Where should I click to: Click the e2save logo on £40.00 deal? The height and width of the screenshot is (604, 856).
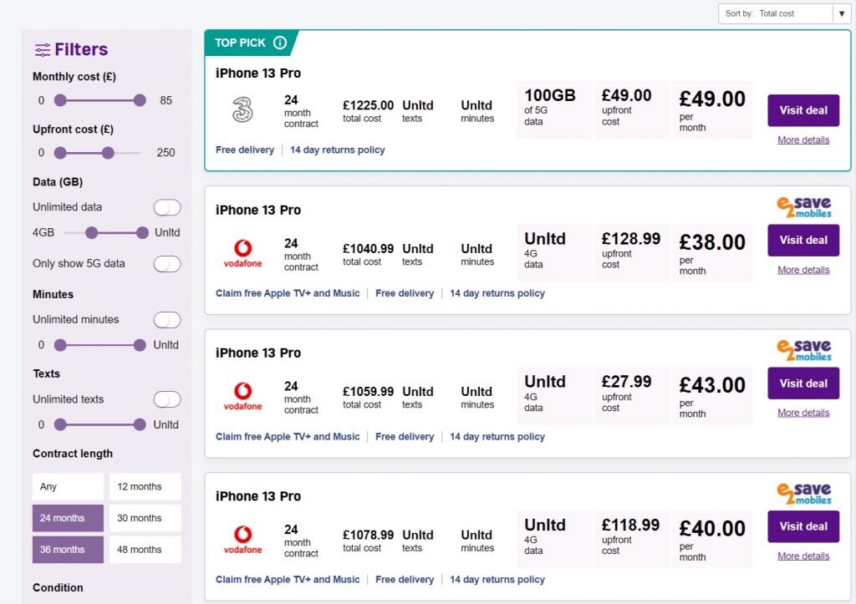(803, 493)
